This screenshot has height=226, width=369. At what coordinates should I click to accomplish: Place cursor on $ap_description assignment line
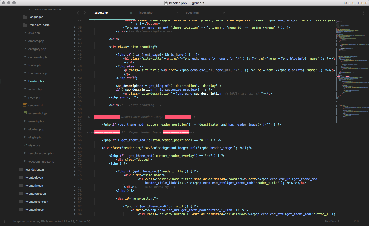click(169, 86)
